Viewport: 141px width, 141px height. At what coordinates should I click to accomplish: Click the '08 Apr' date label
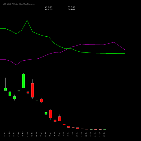click(x=45, y=134)
